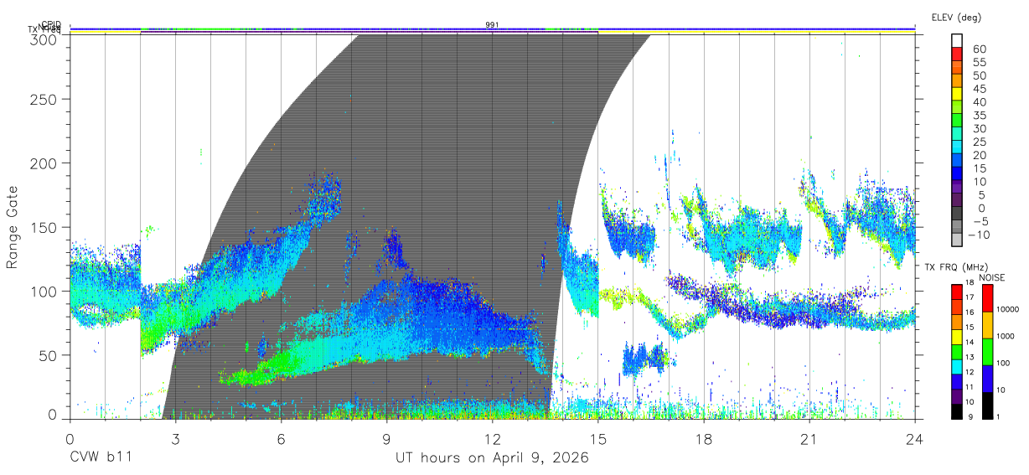Screen dimensions: 1029x475
Task: Click the Range Gate axis label '200'
Action: [x=45, y=163]
